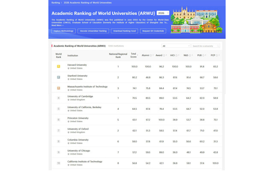The width and height of the screenshot is (274, 182).
Task: Click the 1000 Institutions count label
Action: point(116,46)
